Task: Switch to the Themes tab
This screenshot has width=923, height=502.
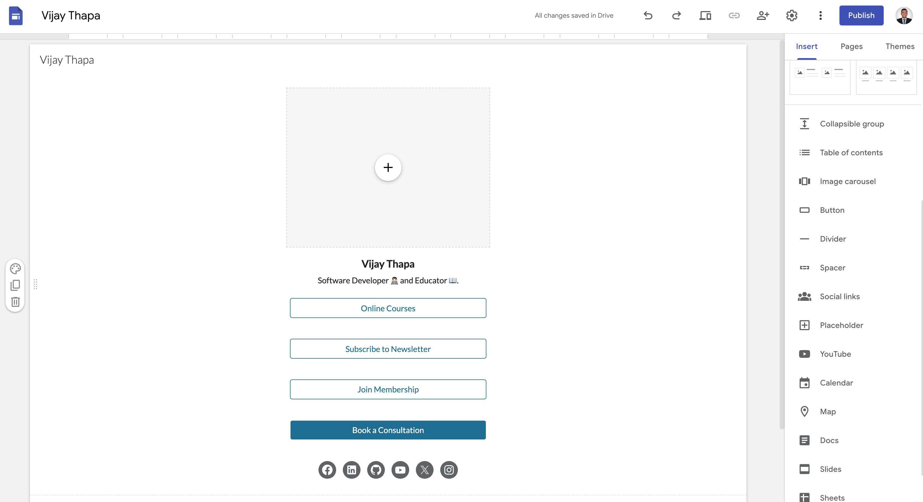Action: (x=900, y=46)
